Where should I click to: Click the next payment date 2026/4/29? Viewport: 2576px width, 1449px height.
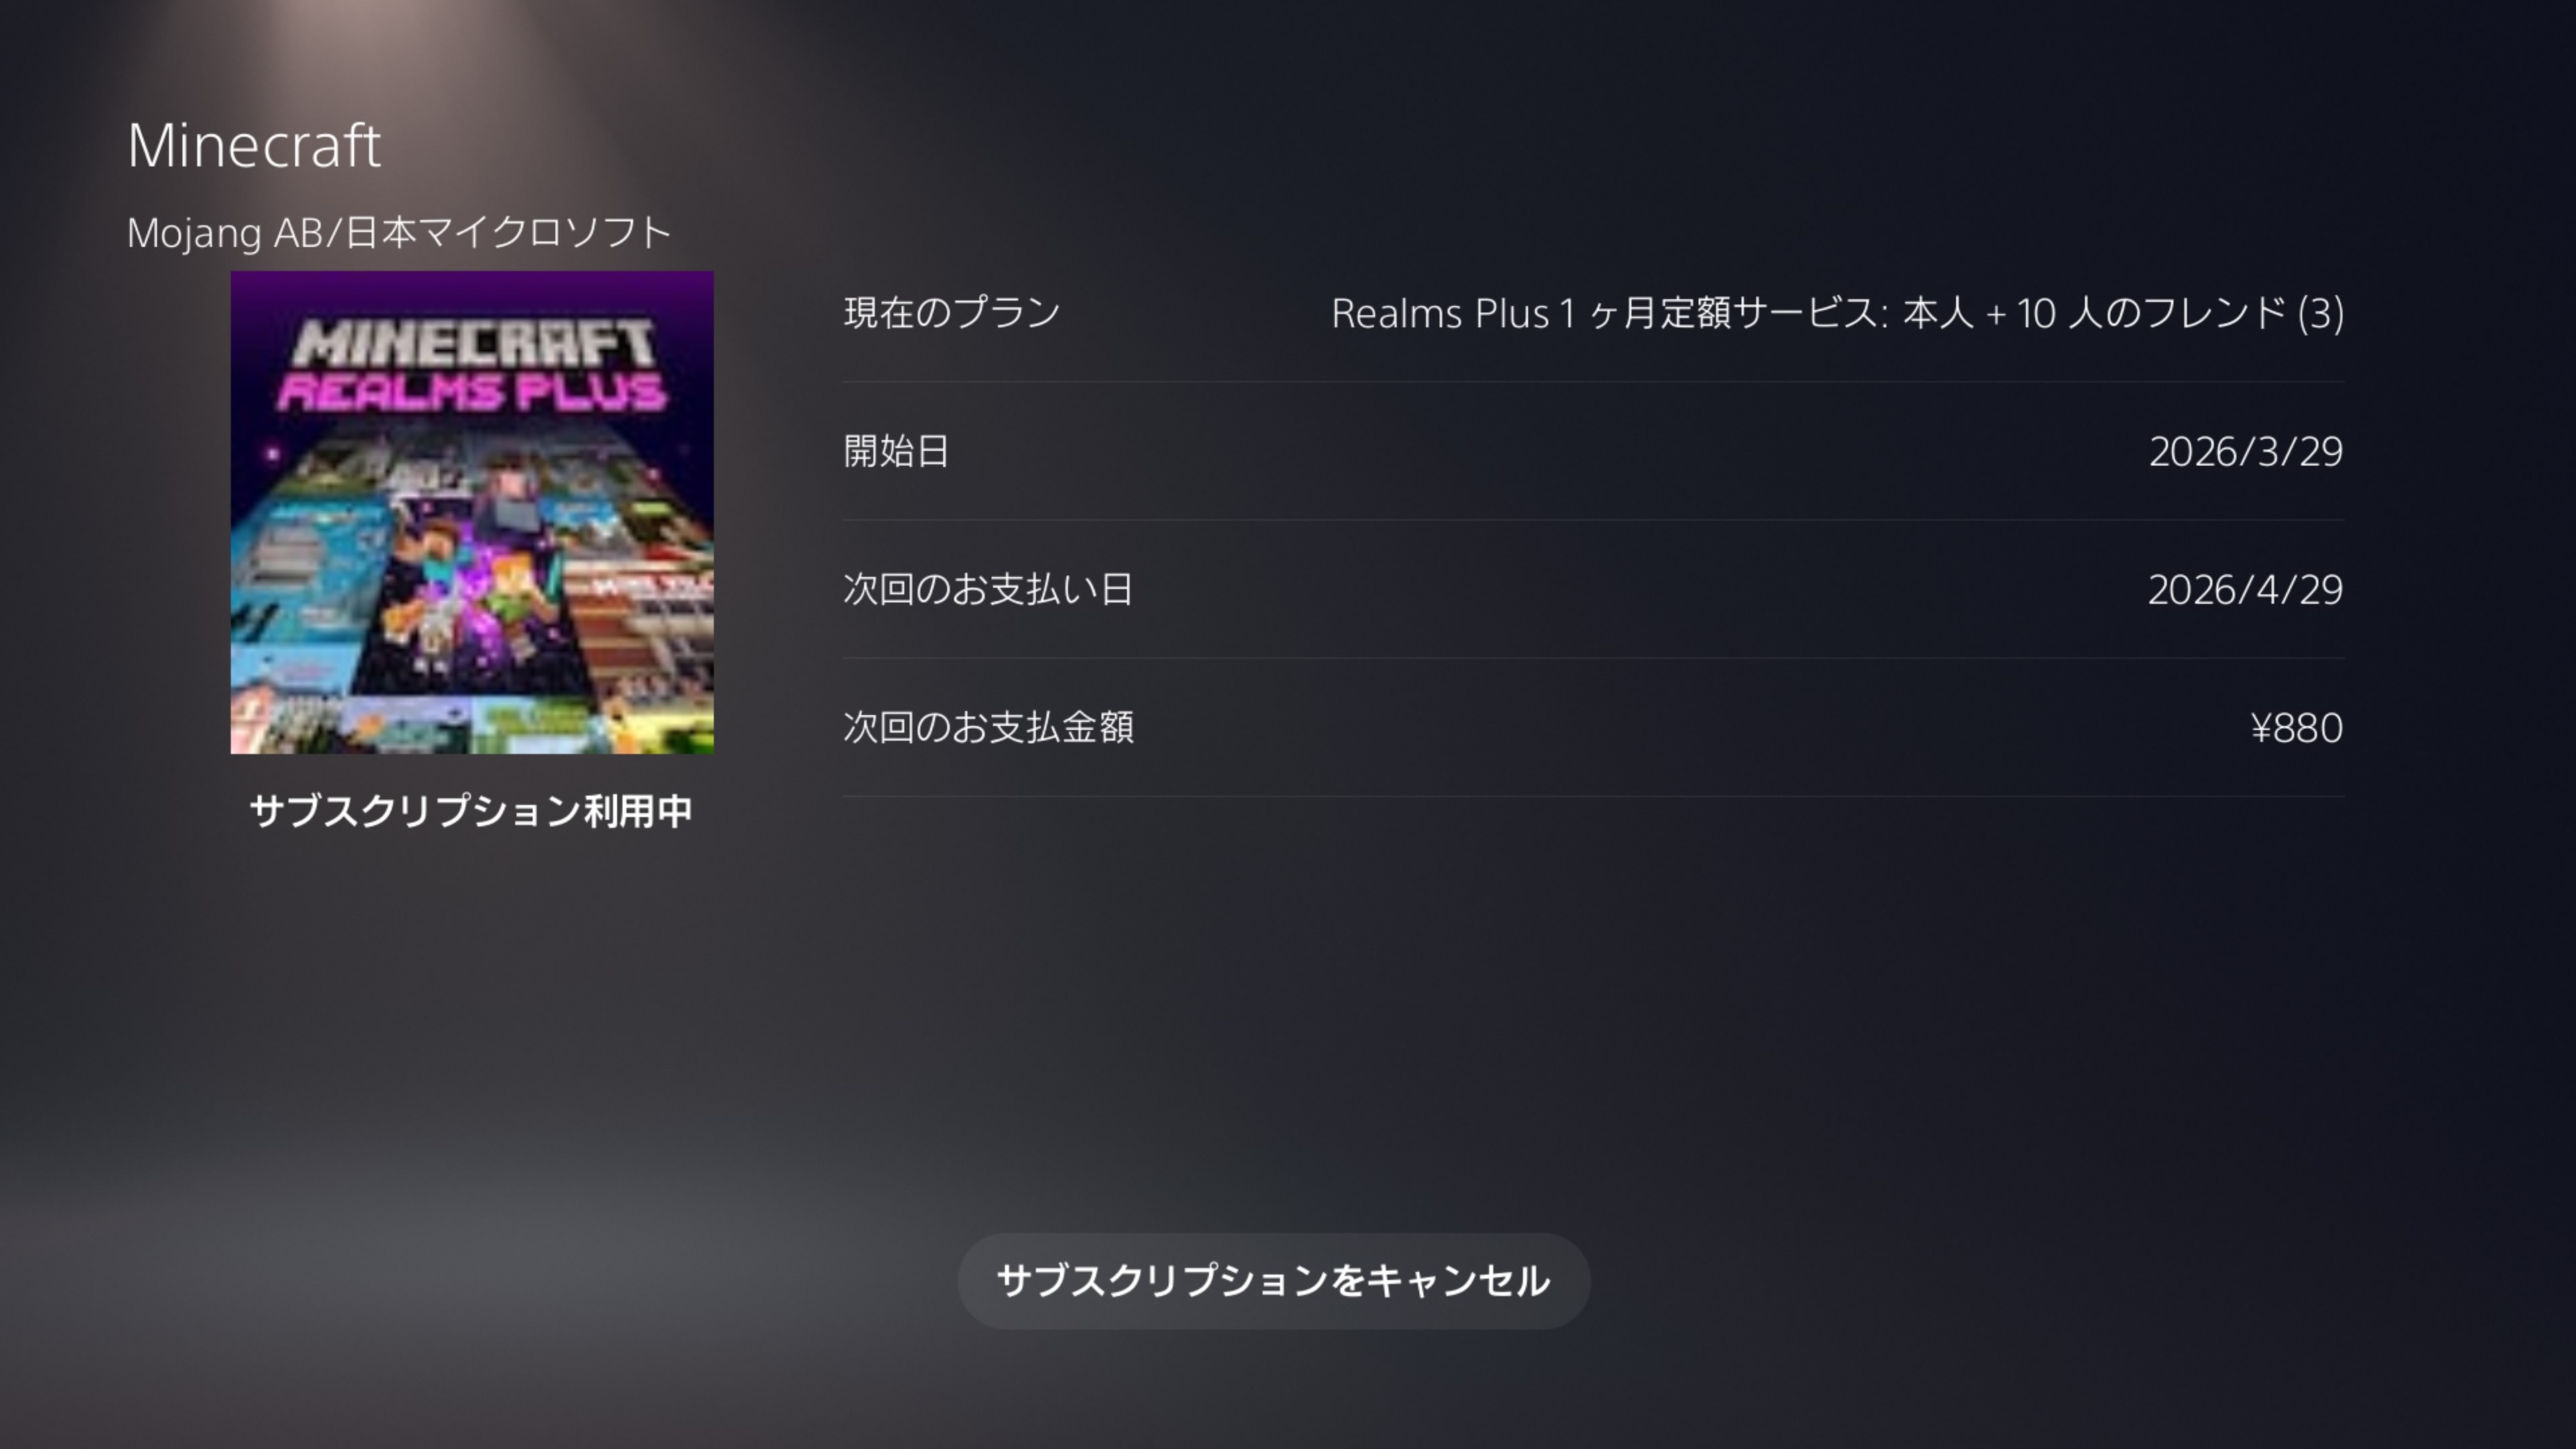[2245, 590]
